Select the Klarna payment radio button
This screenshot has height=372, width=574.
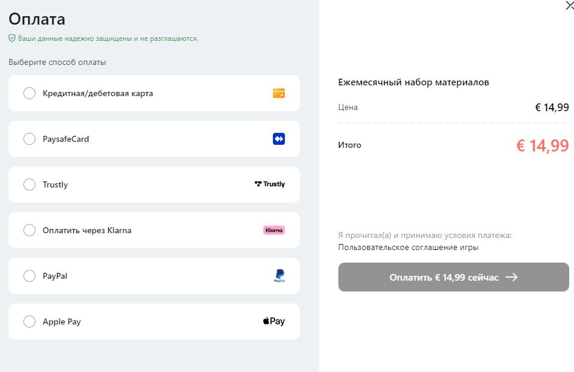click(29, 230)
